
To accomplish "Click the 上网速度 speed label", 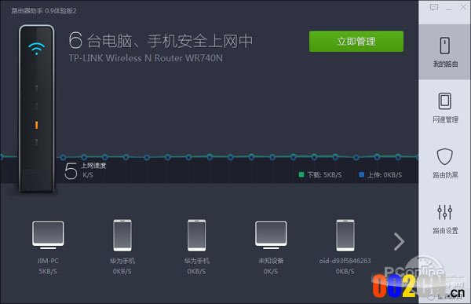I will tap(93, 166).
